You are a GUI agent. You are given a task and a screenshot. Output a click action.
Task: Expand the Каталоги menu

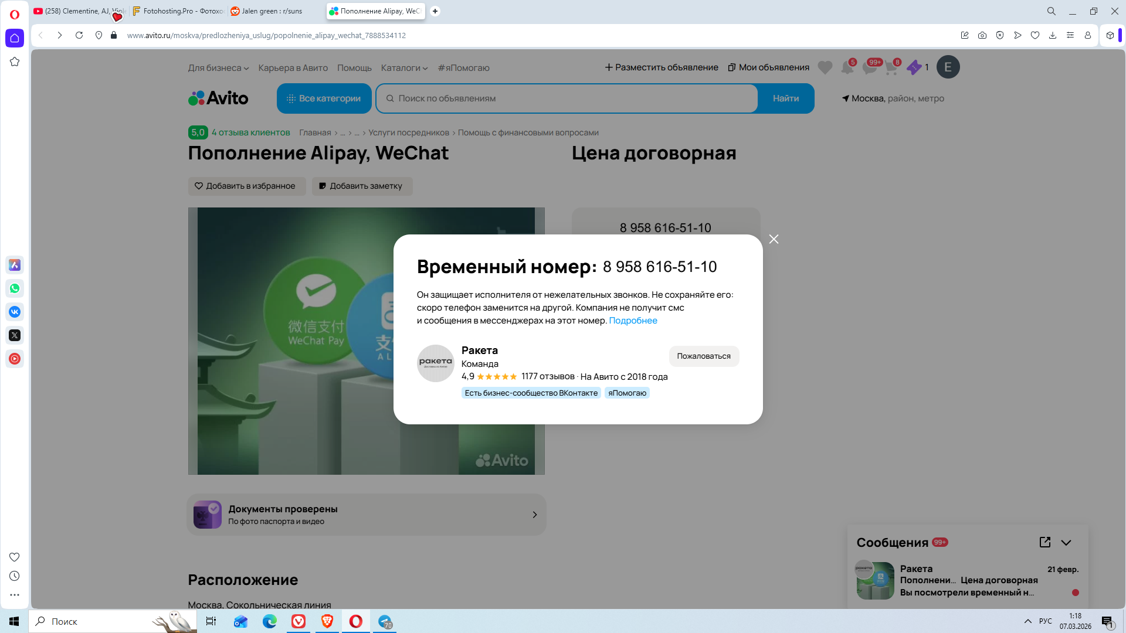(x=404, y=68)
